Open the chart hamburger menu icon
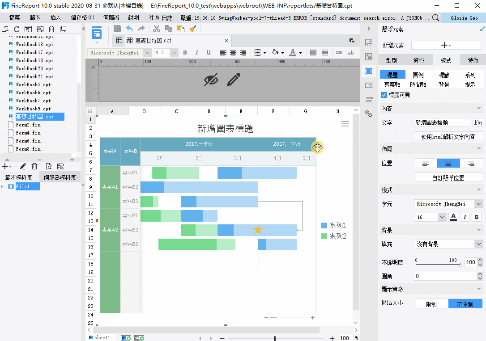Screen dimensions: 486x341 (x=345, y=124)
